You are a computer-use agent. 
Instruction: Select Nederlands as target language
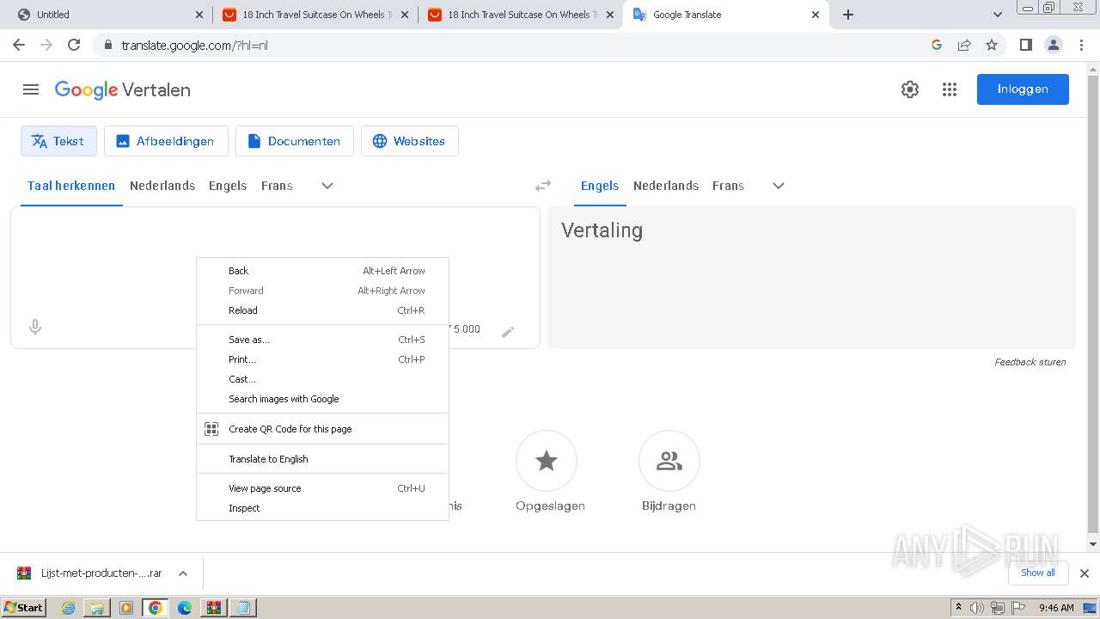pyautogui.click(x=666, y=186)
